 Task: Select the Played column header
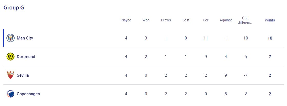click(126, 20)
